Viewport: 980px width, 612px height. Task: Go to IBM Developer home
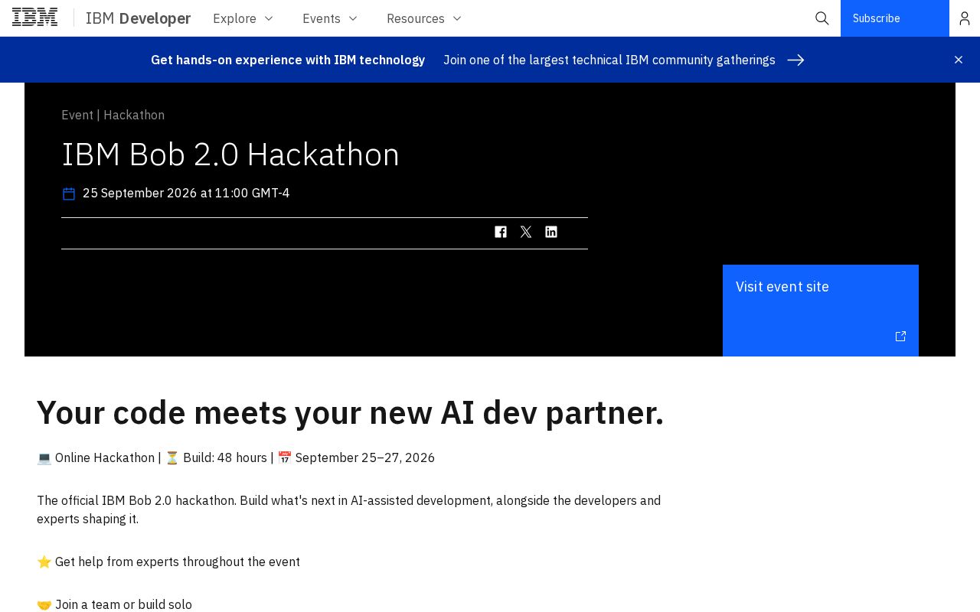tap(138, 18)
